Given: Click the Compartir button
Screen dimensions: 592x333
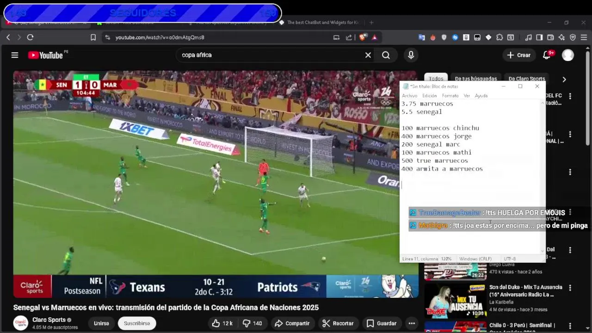Looking at the screenshot, I should (x=292, y=323).
